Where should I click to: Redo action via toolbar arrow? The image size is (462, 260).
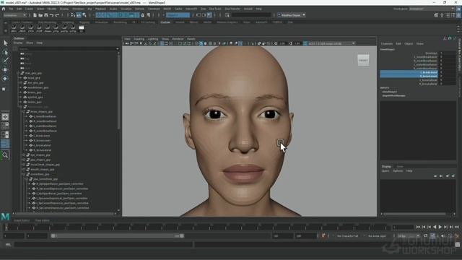coord(58,15)
